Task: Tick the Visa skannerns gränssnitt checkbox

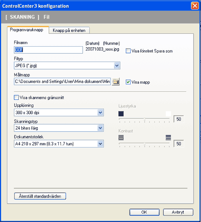Action: (16, 97)
